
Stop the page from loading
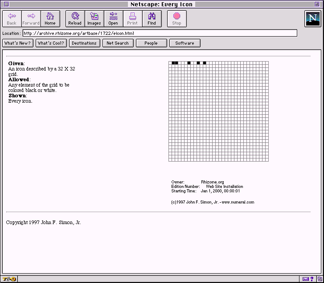[176, 19]
